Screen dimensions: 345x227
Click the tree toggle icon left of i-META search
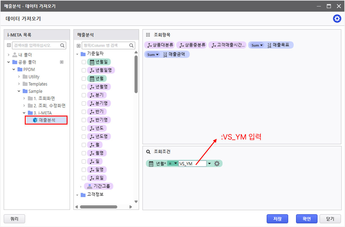pyautogui.click(x=9, y=45)
